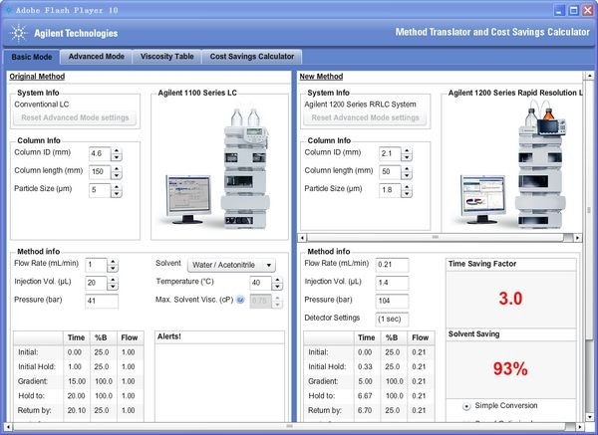Image resolution: width=598 pixels, height=435 pixels.
Task: Decrease the Temperature stepper value
Action: pos(277,287)
